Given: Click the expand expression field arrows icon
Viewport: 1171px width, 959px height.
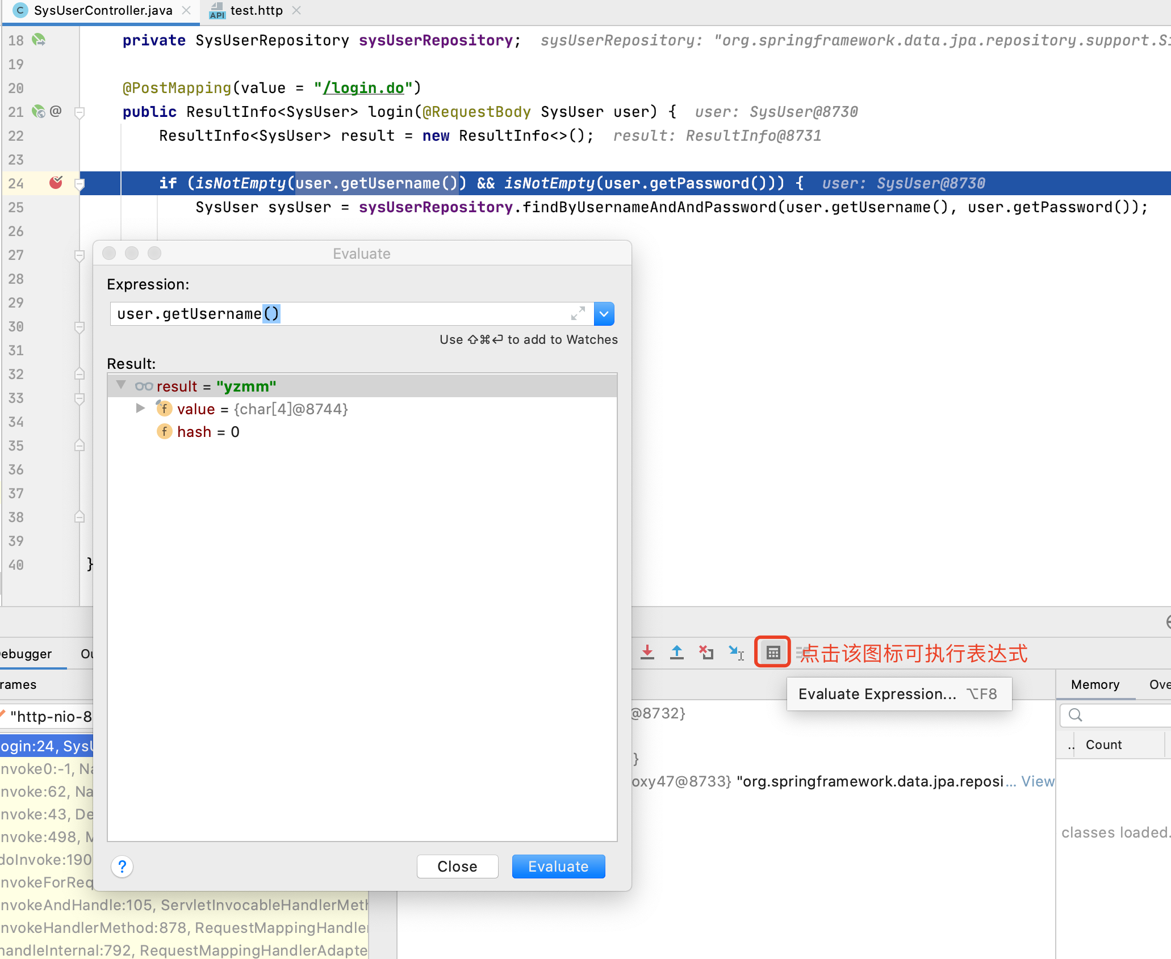Looking at the screenshot, I should tap(578, 314).
